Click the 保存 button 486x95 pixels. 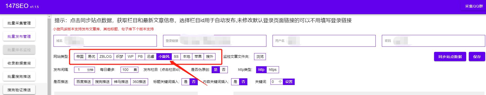477,57
